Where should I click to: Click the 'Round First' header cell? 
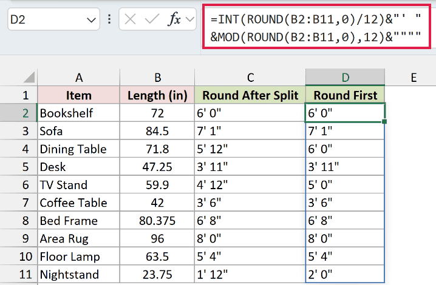click(345, 95)
